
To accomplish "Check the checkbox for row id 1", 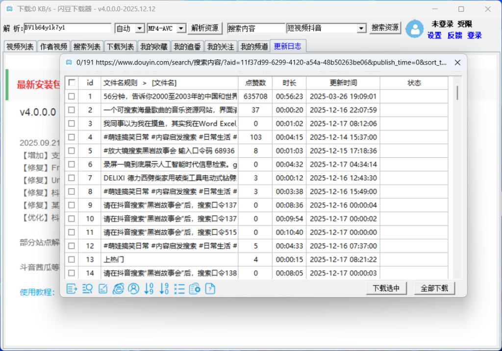I will coord(72,96).
